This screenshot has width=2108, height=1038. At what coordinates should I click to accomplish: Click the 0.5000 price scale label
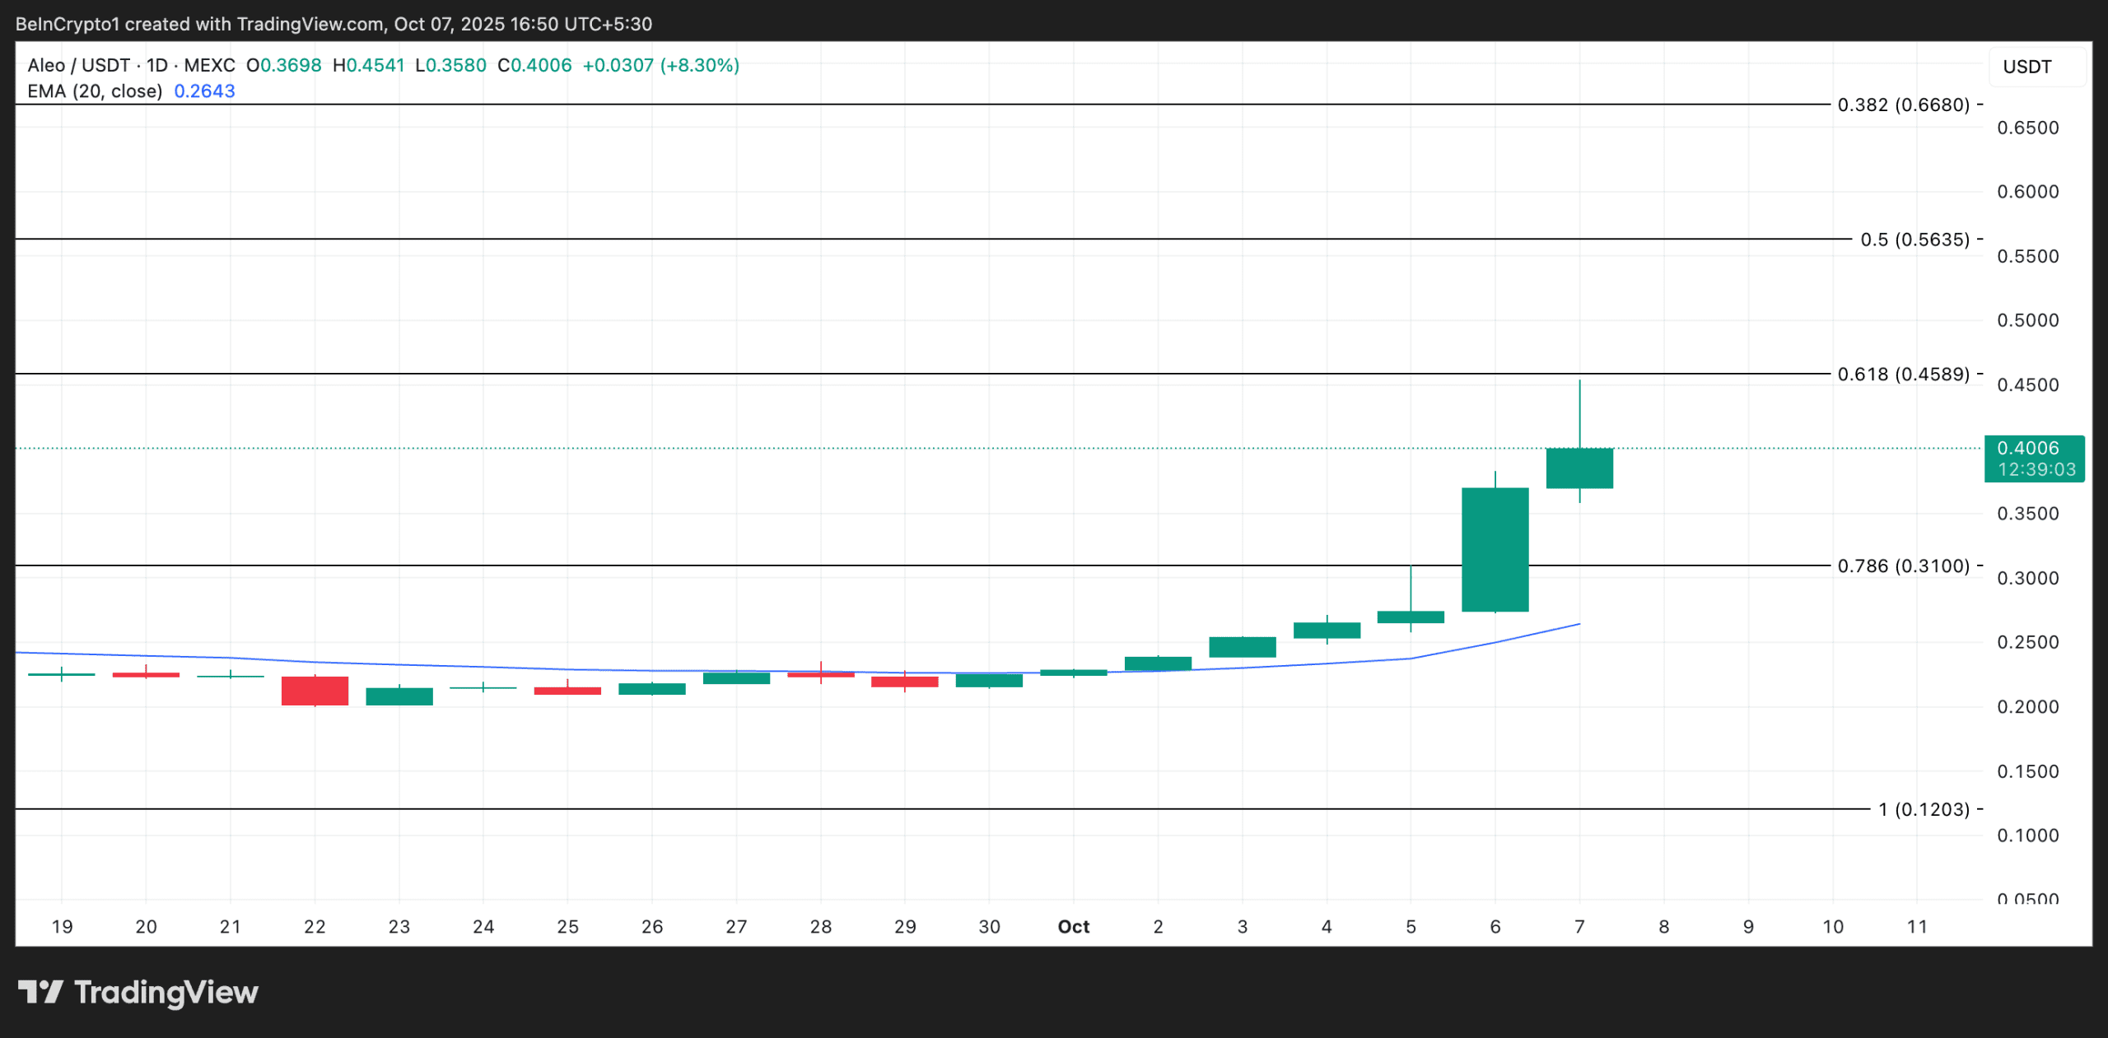coord(2026,320)
